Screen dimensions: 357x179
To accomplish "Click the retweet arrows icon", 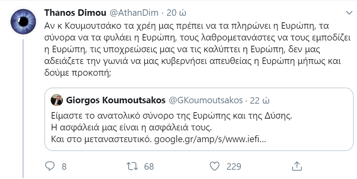I will click(x=132, y=166).
